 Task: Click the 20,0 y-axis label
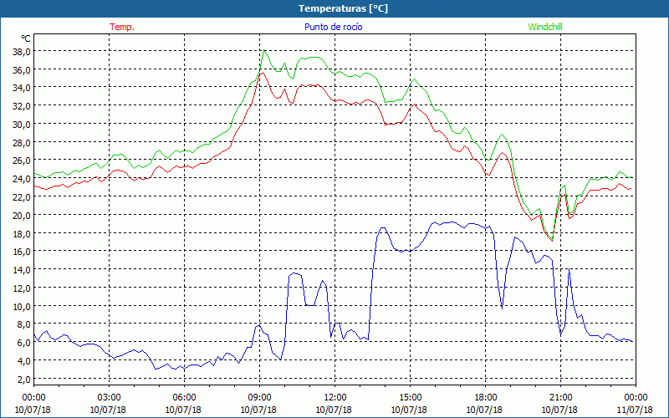click(x=22, y=215)
